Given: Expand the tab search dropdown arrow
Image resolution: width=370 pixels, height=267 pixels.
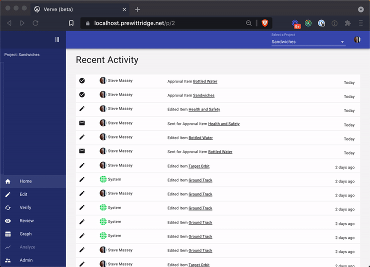Looking at the screenshot, I should pos(360,9).
